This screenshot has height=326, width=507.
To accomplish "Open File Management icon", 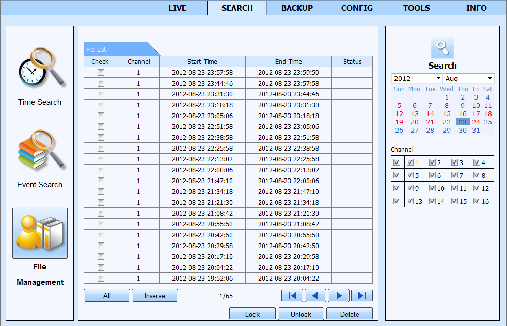I will [x=40, y=233].
